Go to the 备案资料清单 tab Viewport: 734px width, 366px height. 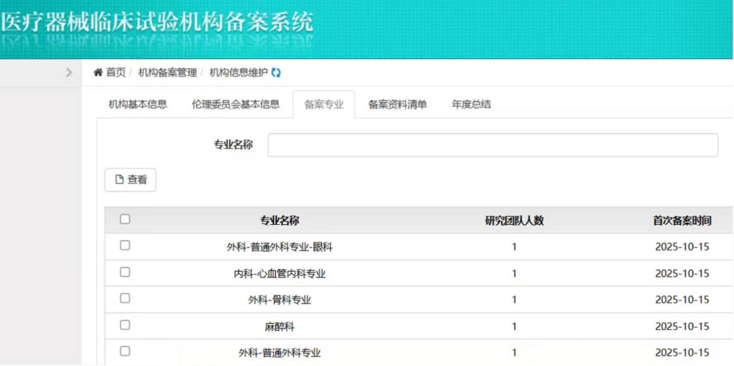pos(398,105)
